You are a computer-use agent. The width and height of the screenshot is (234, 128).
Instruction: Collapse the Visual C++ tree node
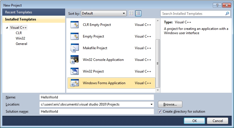click(7, 28)
